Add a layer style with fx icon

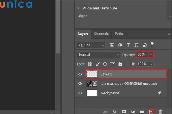tap(114, 111)
